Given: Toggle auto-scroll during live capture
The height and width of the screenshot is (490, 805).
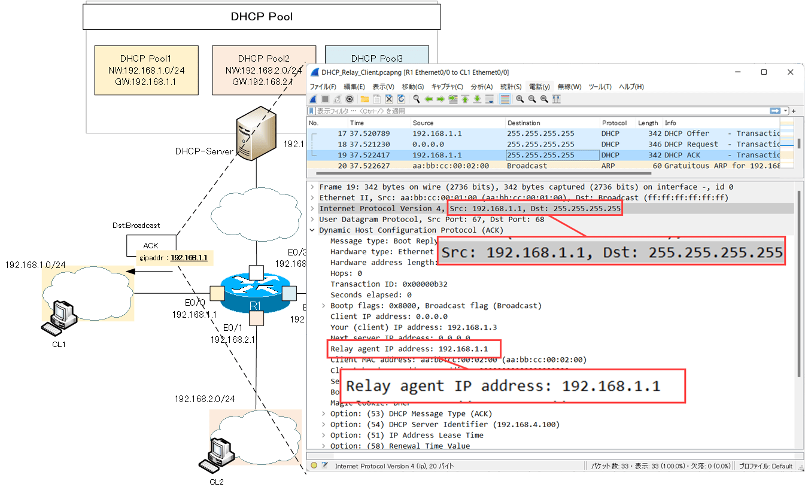Looking at the screenshot, I should [x=488, y=99].
